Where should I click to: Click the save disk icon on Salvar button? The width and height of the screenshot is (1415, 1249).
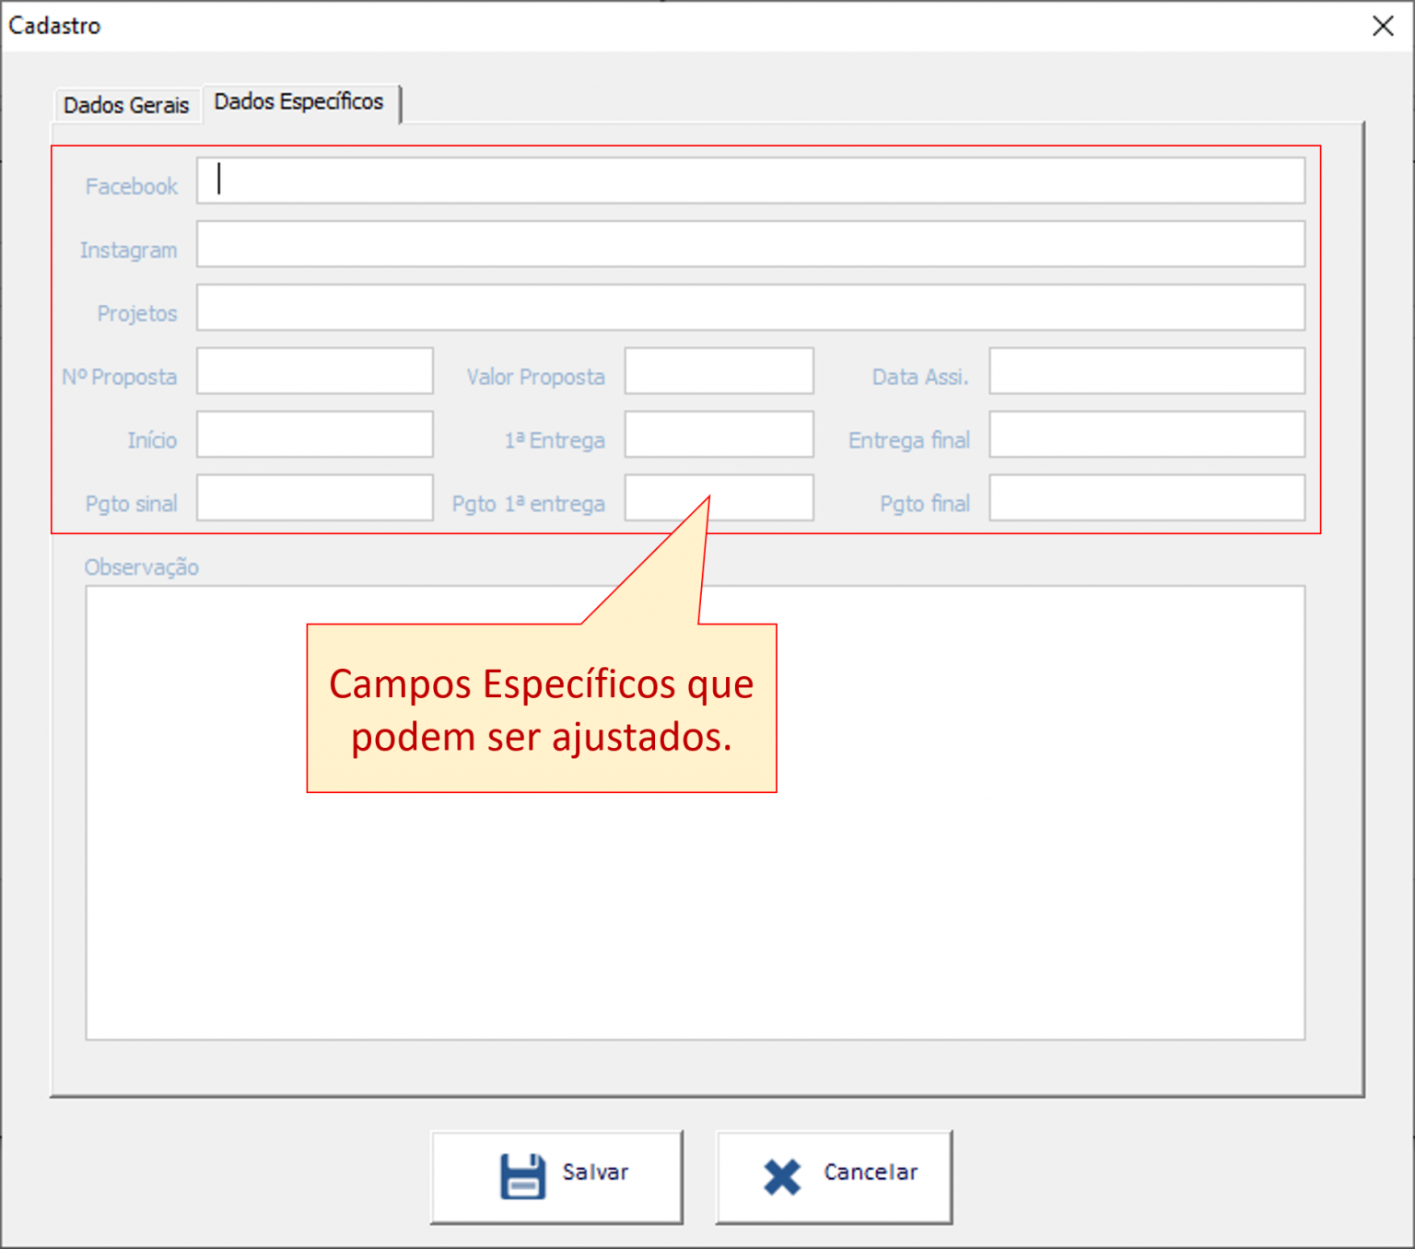[523, 1173]
